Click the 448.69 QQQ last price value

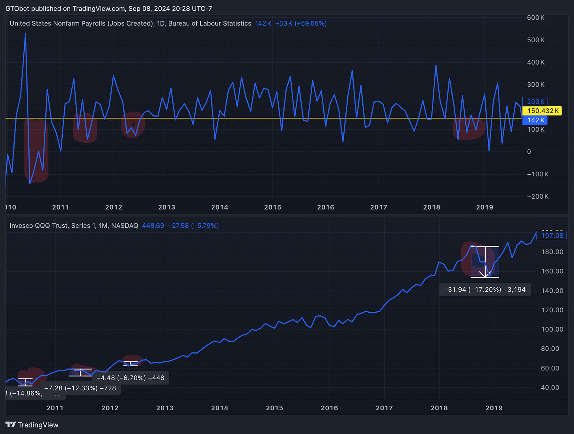point(153,225)
